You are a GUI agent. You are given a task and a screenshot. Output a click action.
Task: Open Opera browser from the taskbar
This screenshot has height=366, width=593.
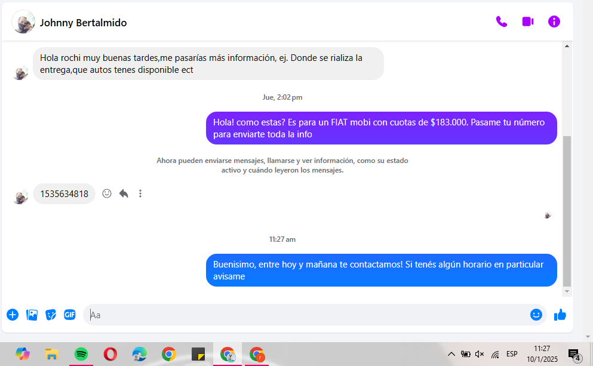tap(110, 354)
